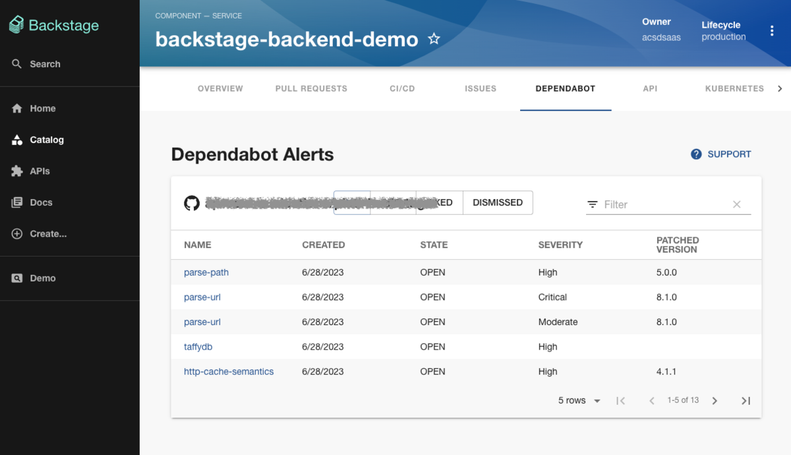791x455 pixels.
Task: Open the parse-path alert details
Action: pyautogui.click(x=206, y=272)
